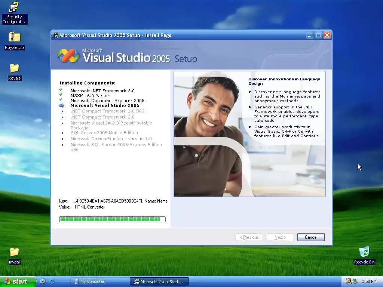The image size is (383, 287).
Task: Click 'Microsoft Document Explorer 2005' entry
Action: click(107, 101)
